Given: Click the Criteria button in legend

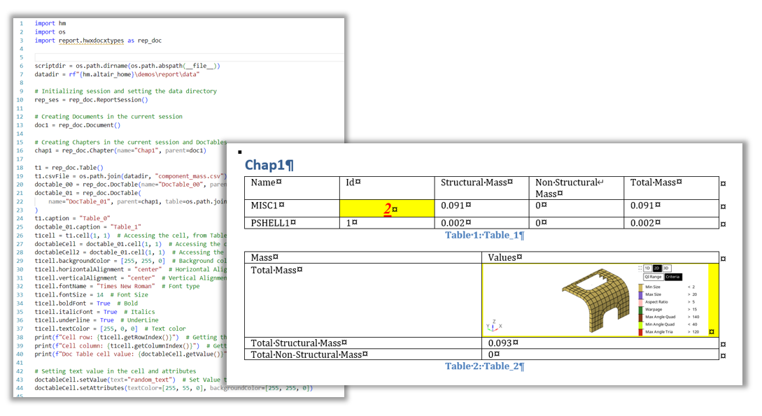Looking at the screenshot, I should click(672, 277).
